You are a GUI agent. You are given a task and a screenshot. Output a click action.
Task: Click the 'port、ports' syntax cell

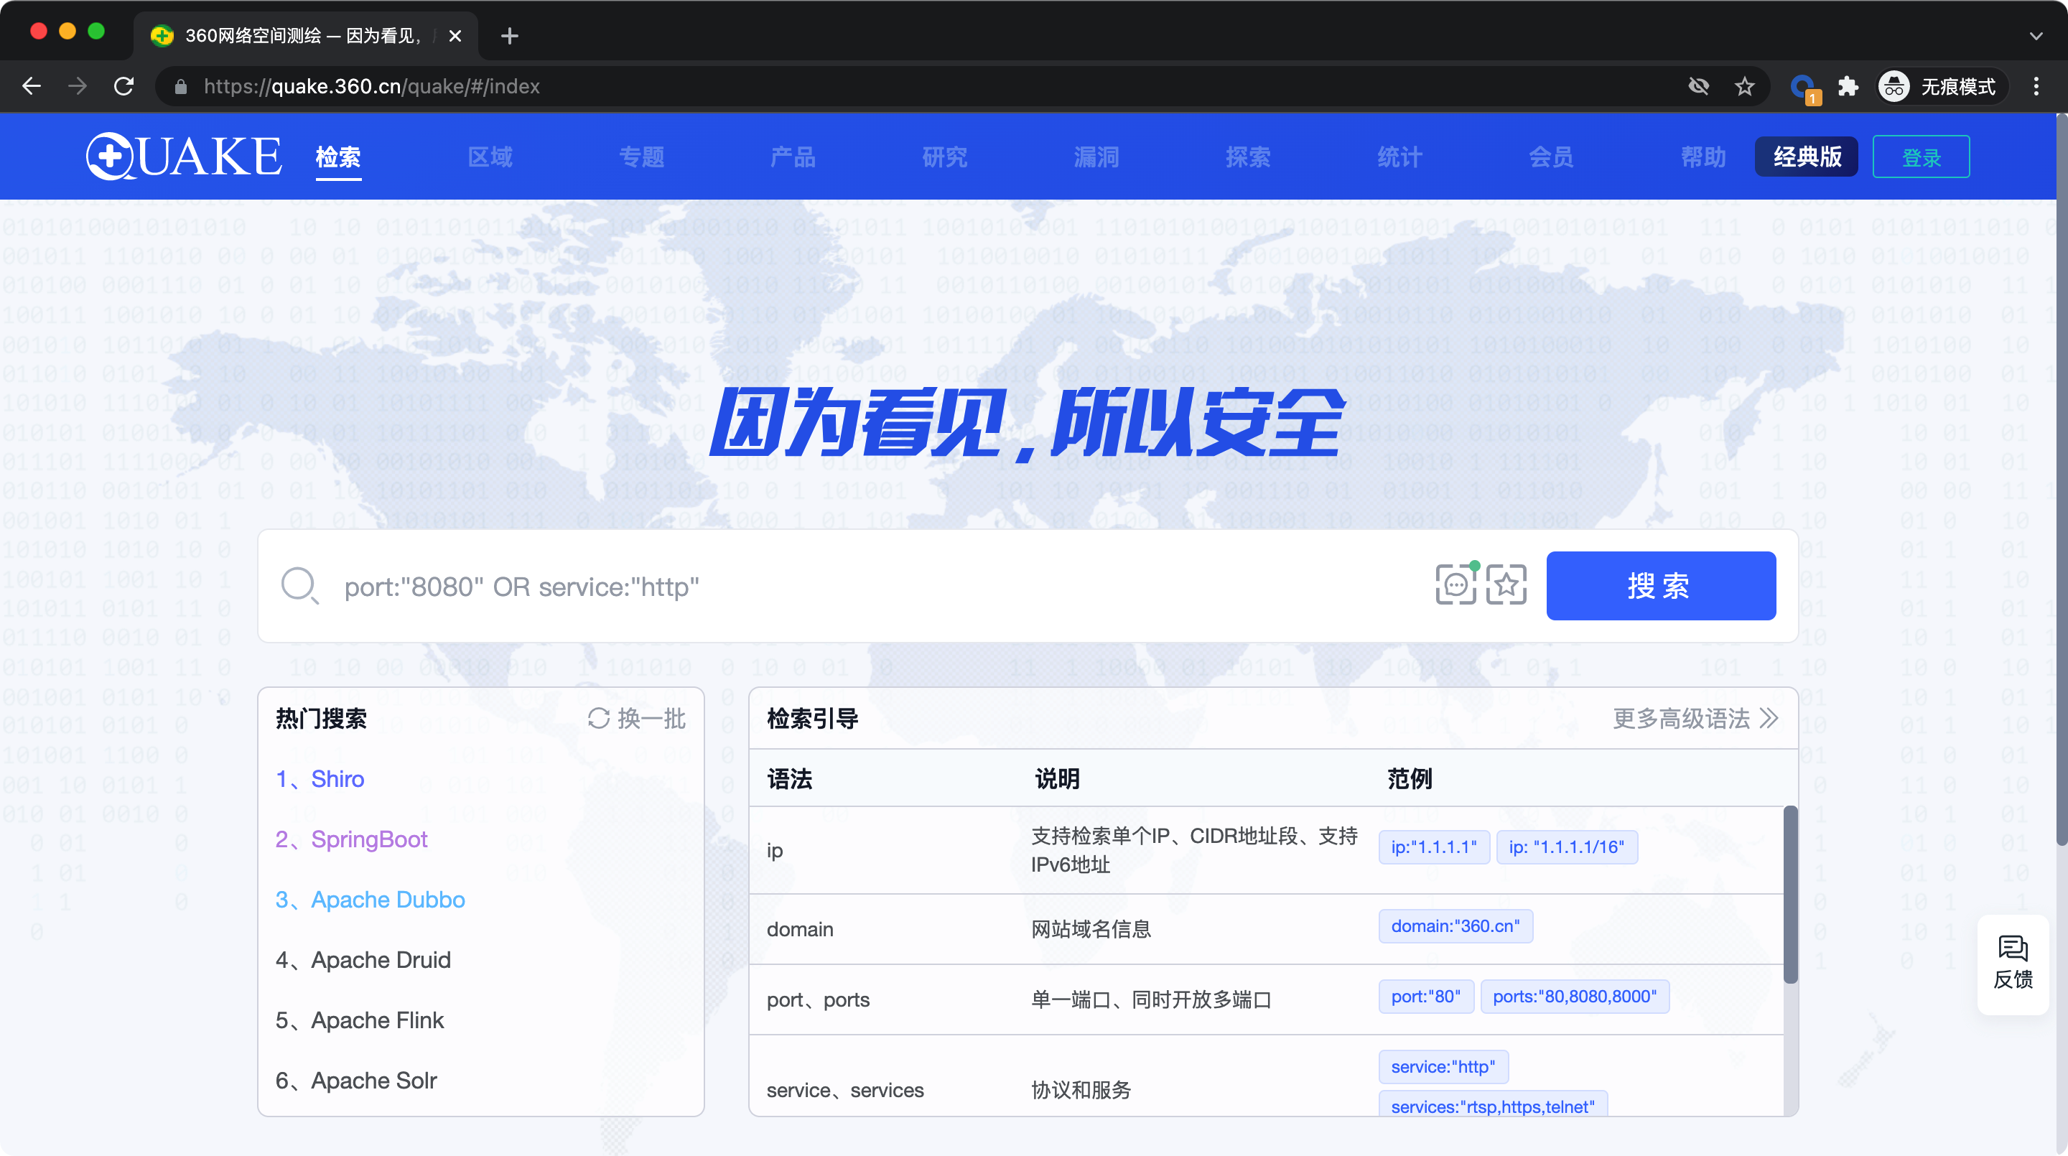(x=818, y=999)
